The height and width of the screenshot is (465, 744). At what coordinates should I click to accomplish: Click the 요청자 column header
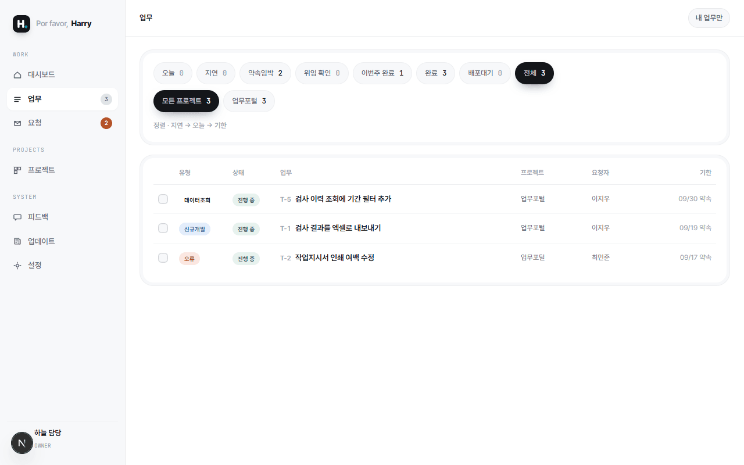[600, 173]
